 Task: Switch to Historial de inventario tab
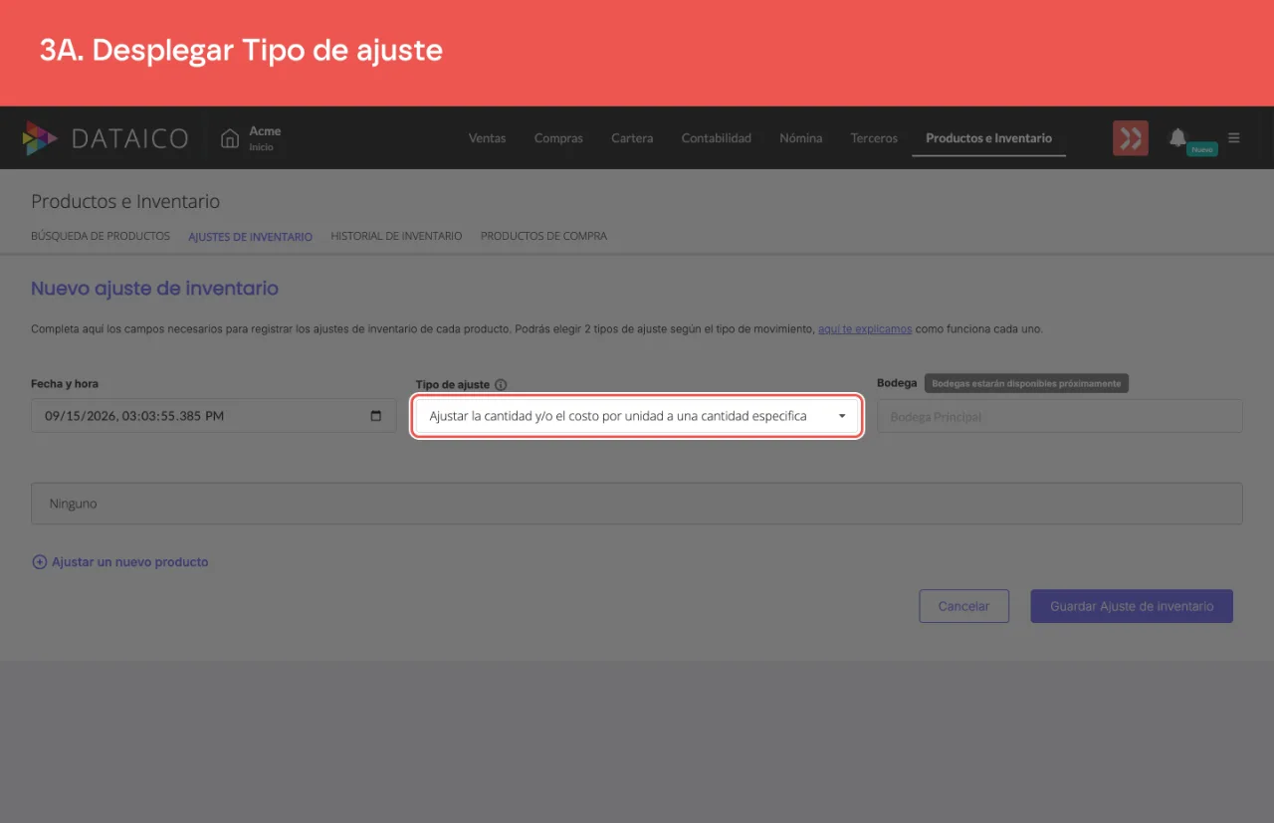pos(396,237)
